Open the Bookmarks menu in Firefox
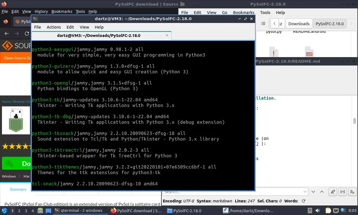This screenshot has width=358, height=215. pyautogui.click(x=62, y=11)
